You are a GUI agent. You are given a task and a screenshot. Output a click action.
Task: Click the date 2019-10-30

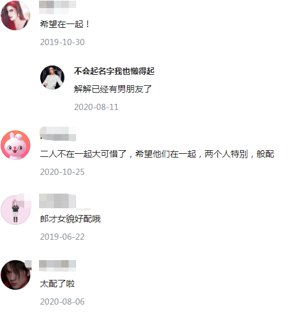coord(63,42)
